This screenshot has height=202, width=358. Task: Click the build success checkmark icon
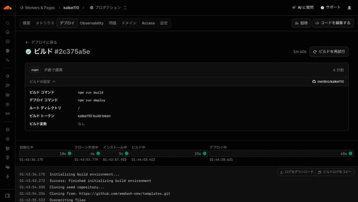tap(28, 52)
